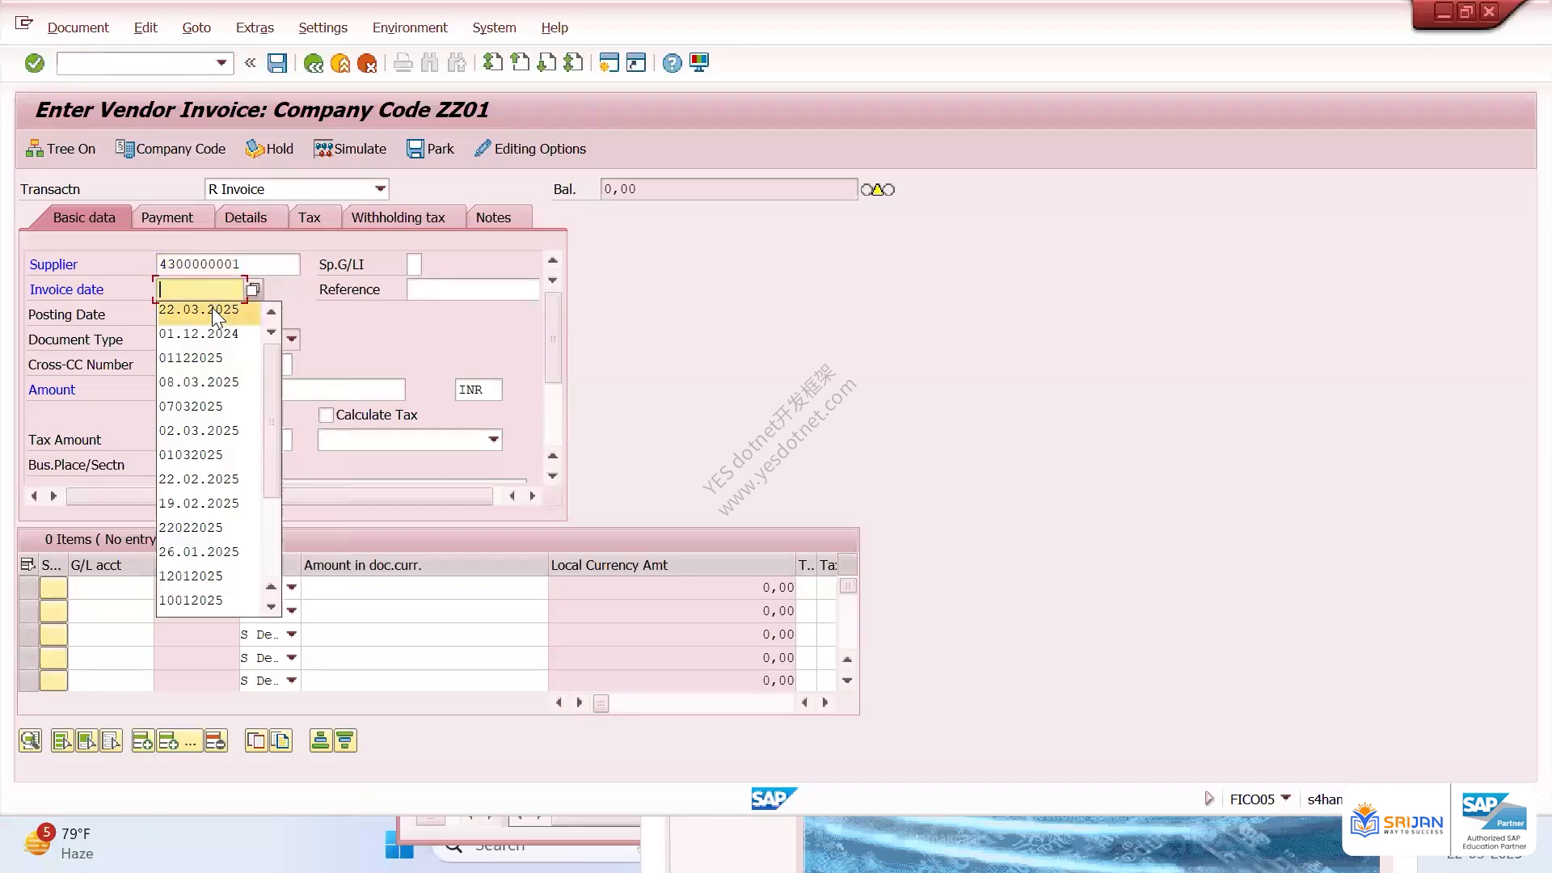Open the Invoice date value help icon
Screen dimensions: 1552x873
pos(253,289)
